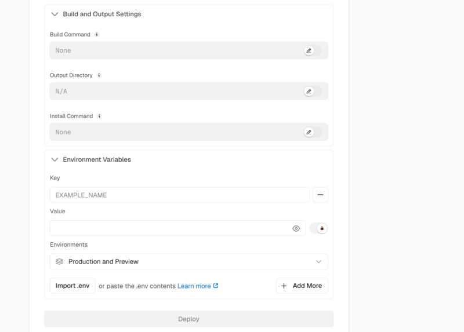Screen dimensions: 464x332
Task: Show info tooltip for Install Command
Action: pos(99,116)
